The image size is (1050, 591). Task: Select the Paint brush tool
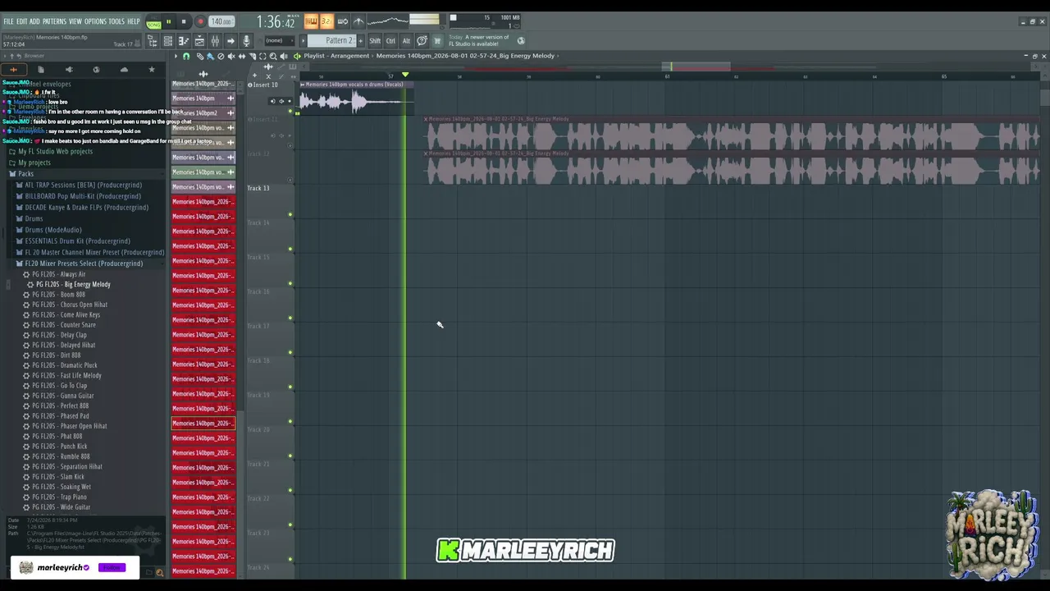coord(210,56)
